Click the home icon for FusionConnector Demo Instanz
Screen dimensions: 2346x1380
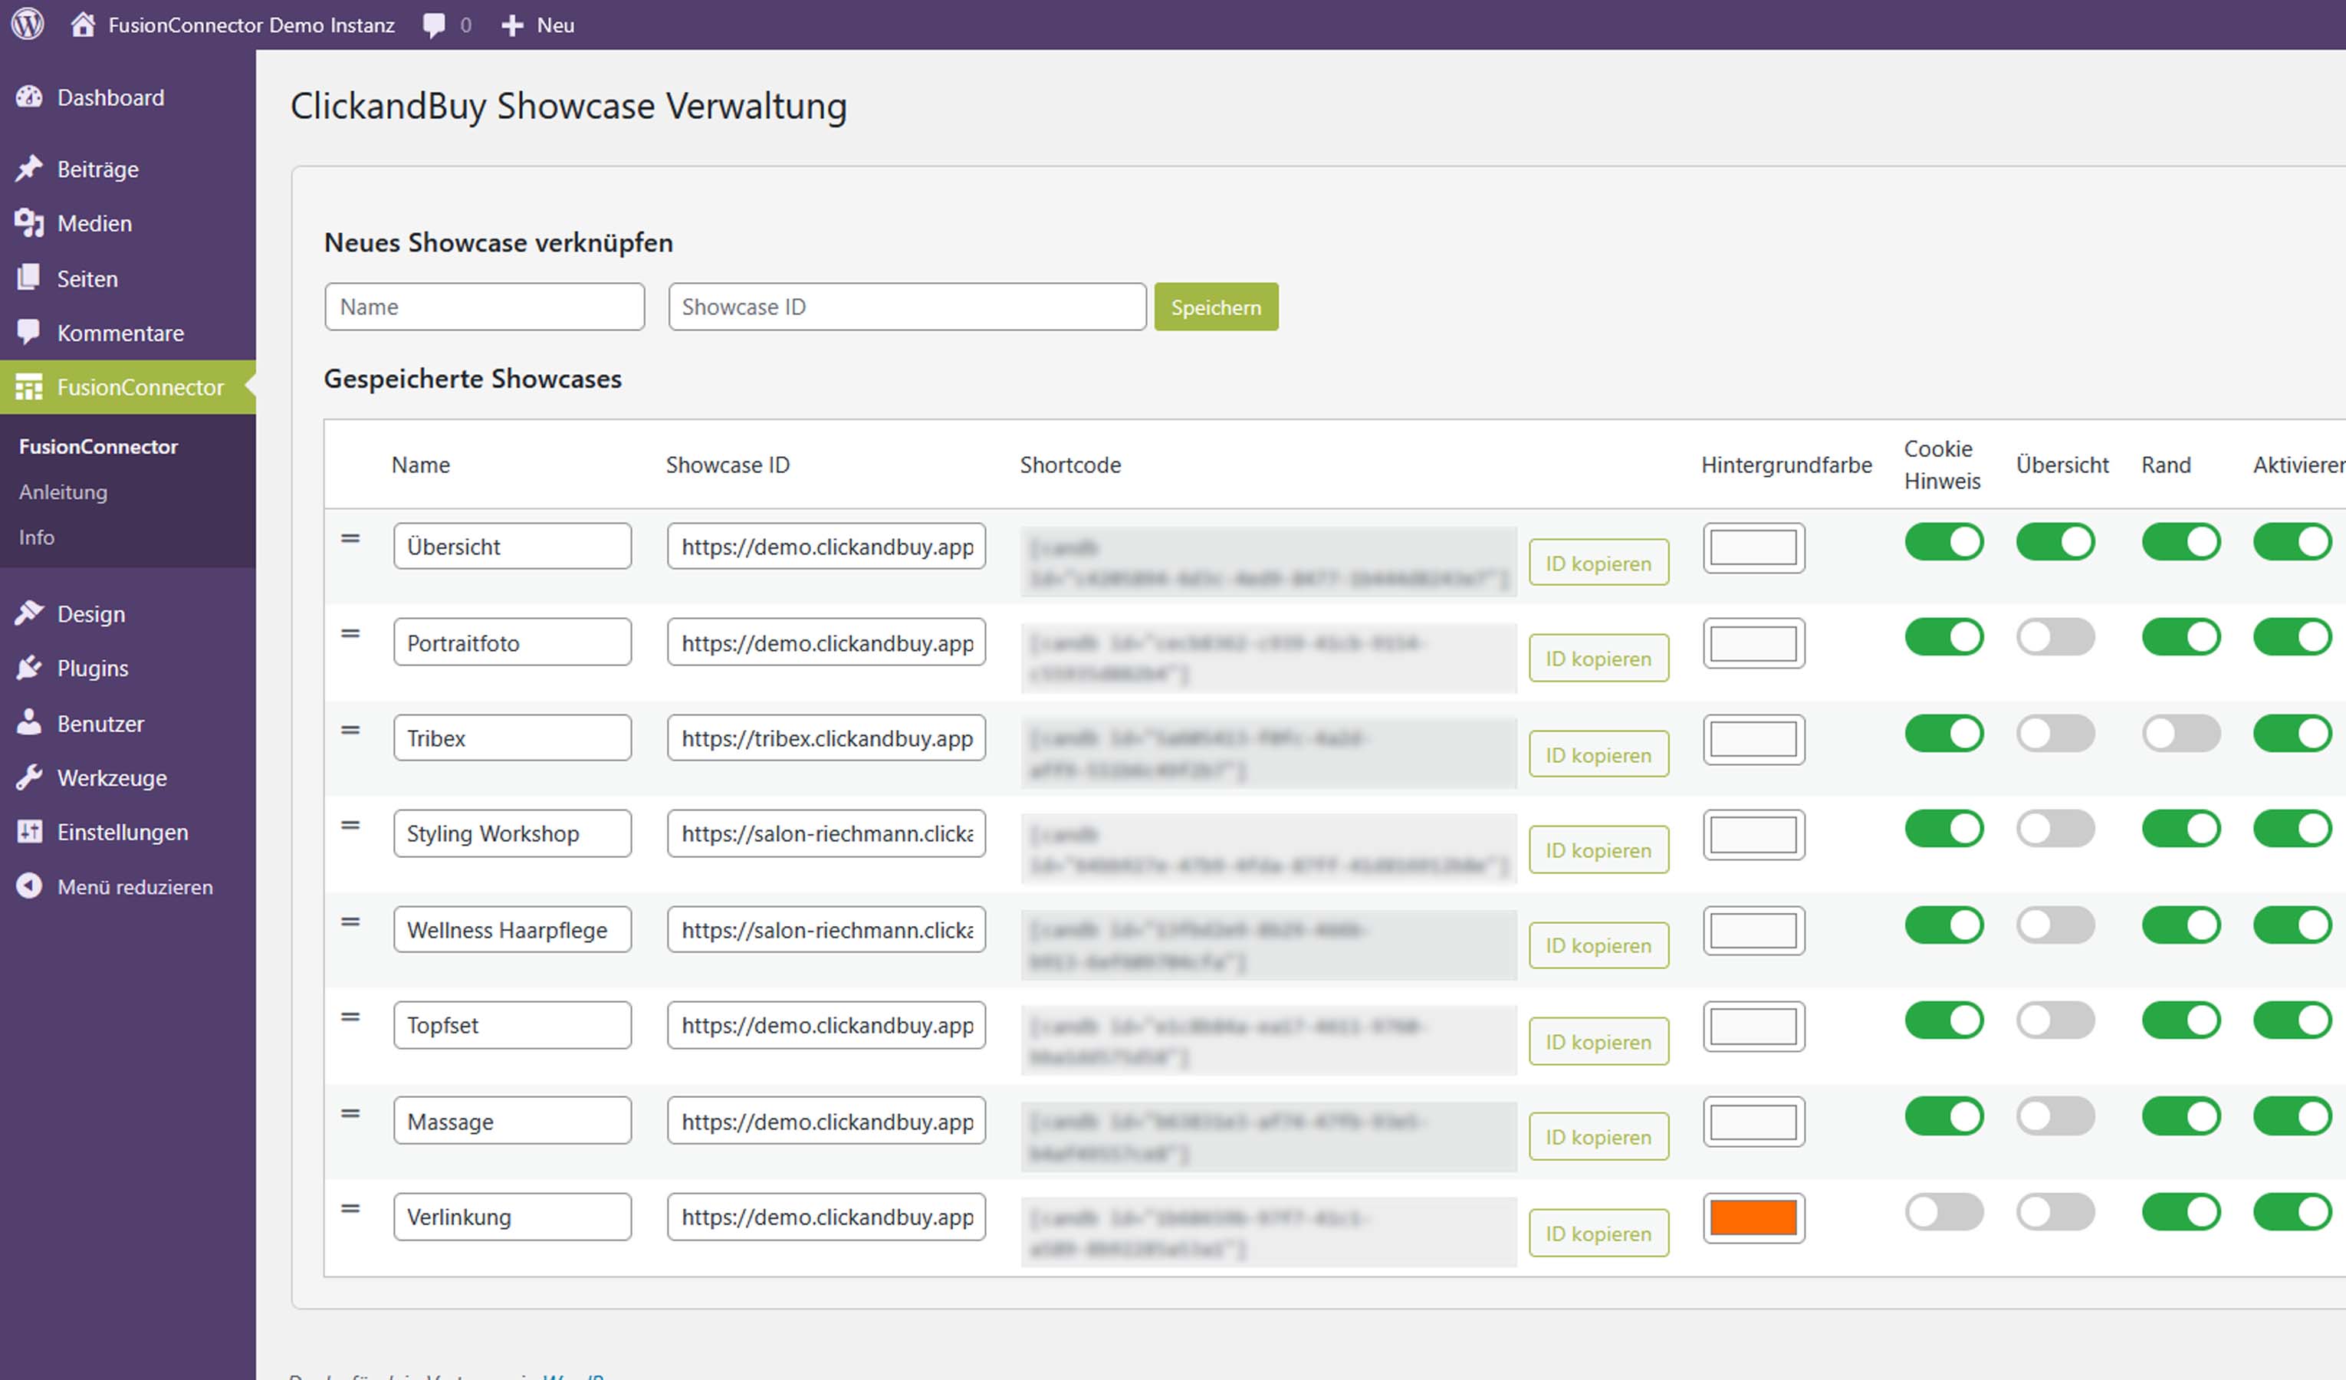click(x=83, y=25)
